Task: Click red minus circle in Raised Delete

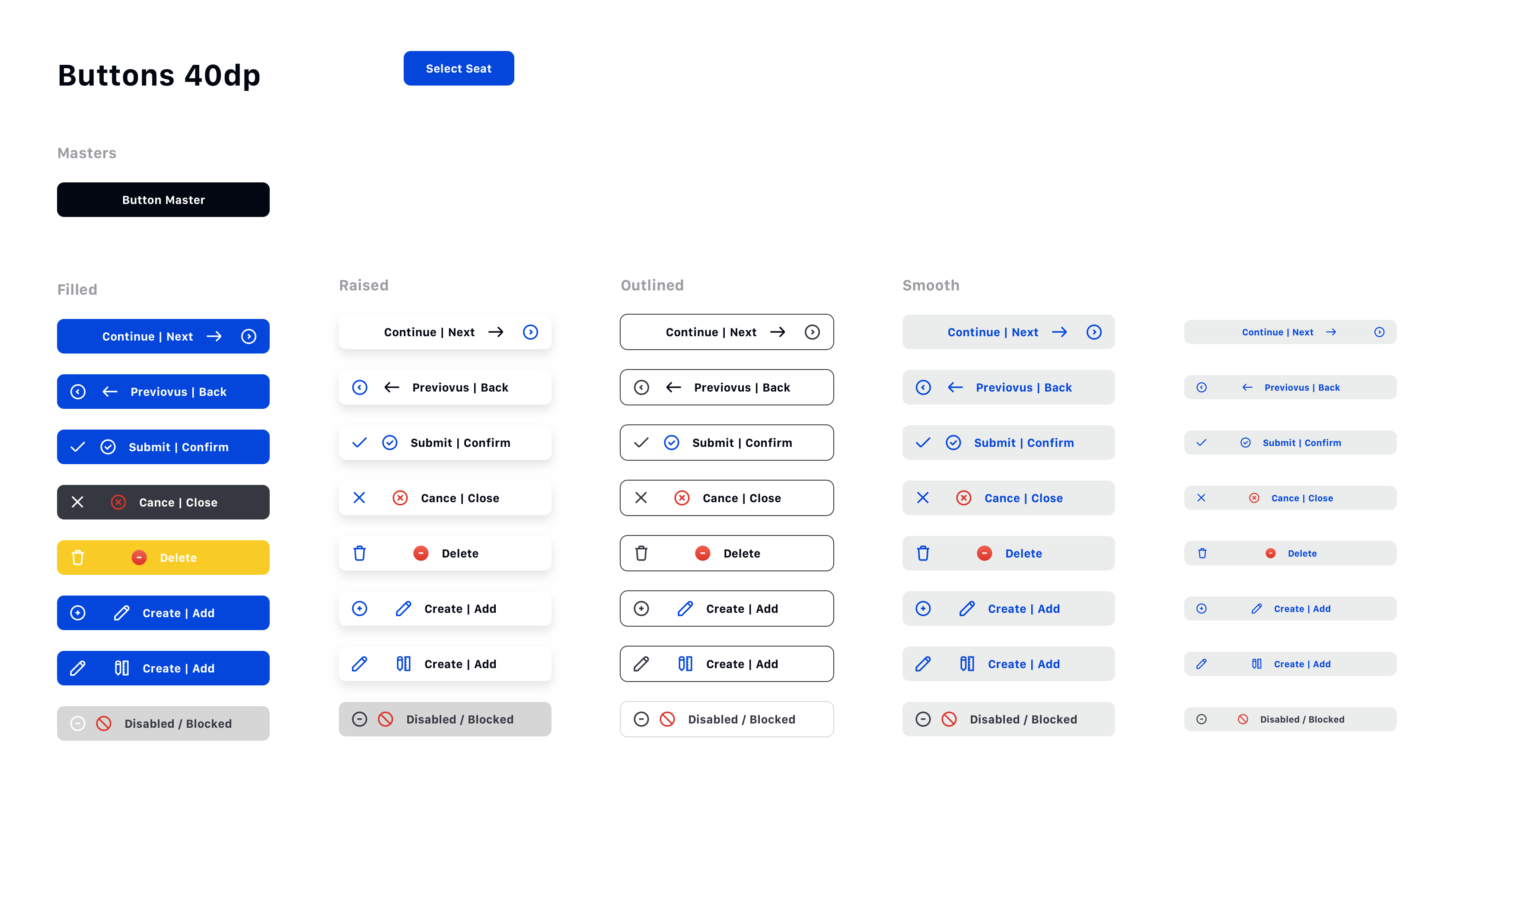Action: pyautogui.click(x=421, y=553)
